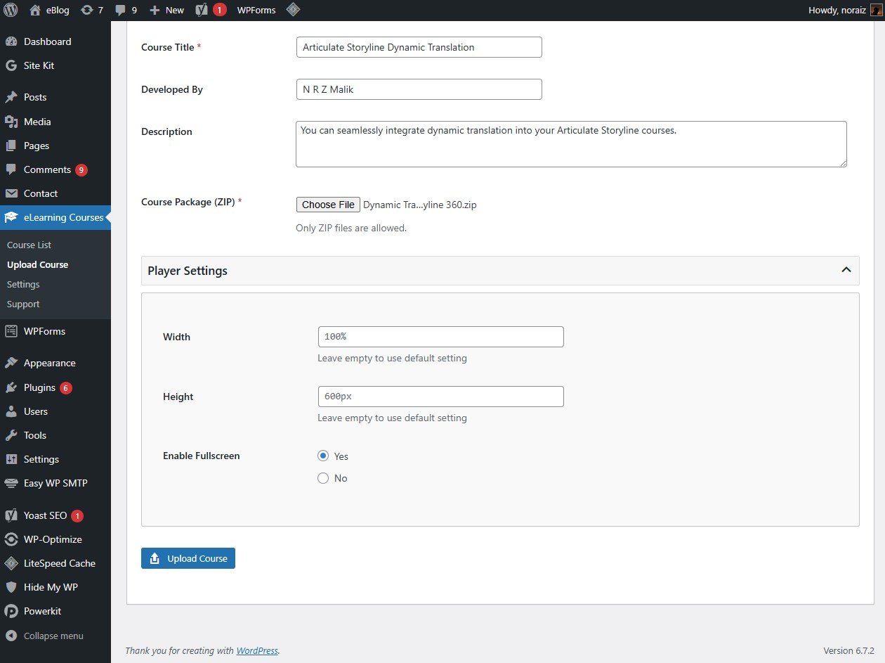Select the Site Kit sidebar icon
The width and height of the screenshot is (885, 663).
click(x=11, y=65)
